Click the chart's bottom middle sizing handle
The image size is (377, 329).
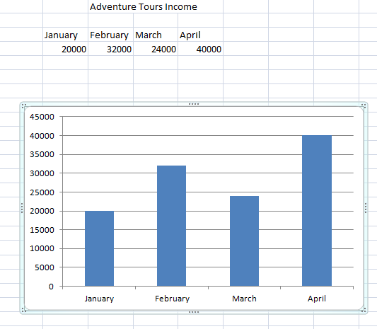click(194, 312)
